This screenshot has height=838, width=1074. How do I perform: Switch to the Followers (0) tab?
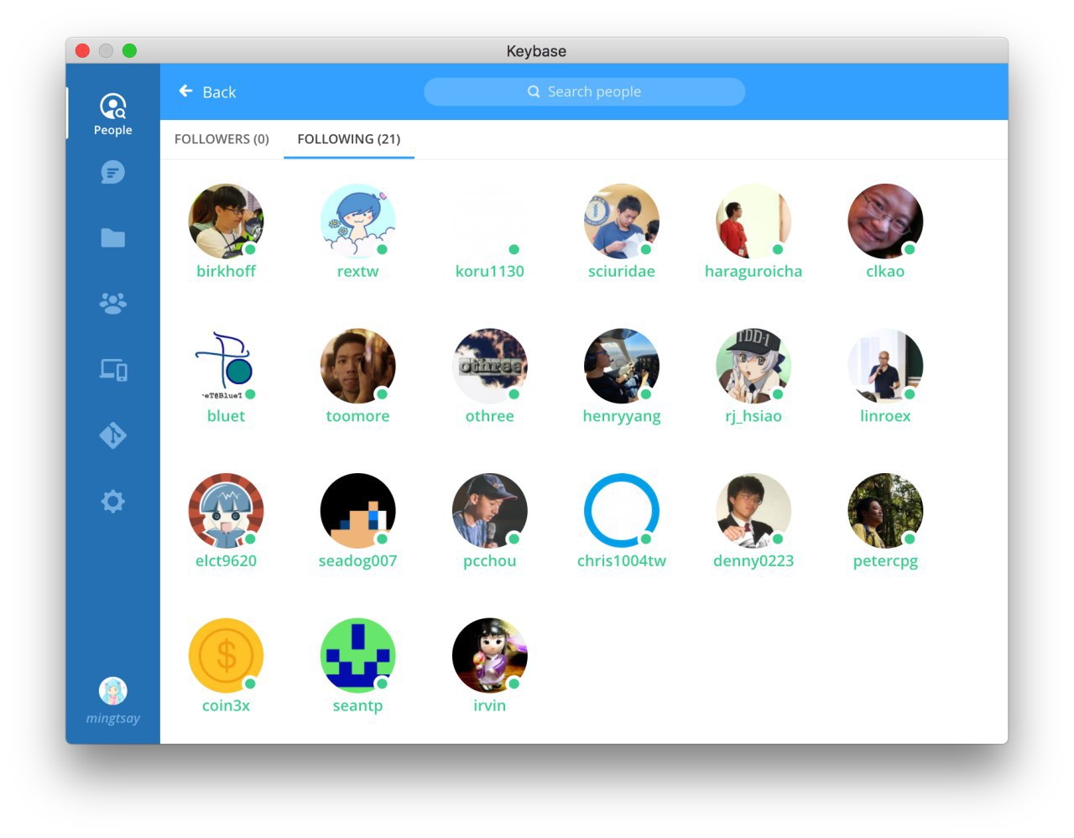click(222, 139)
